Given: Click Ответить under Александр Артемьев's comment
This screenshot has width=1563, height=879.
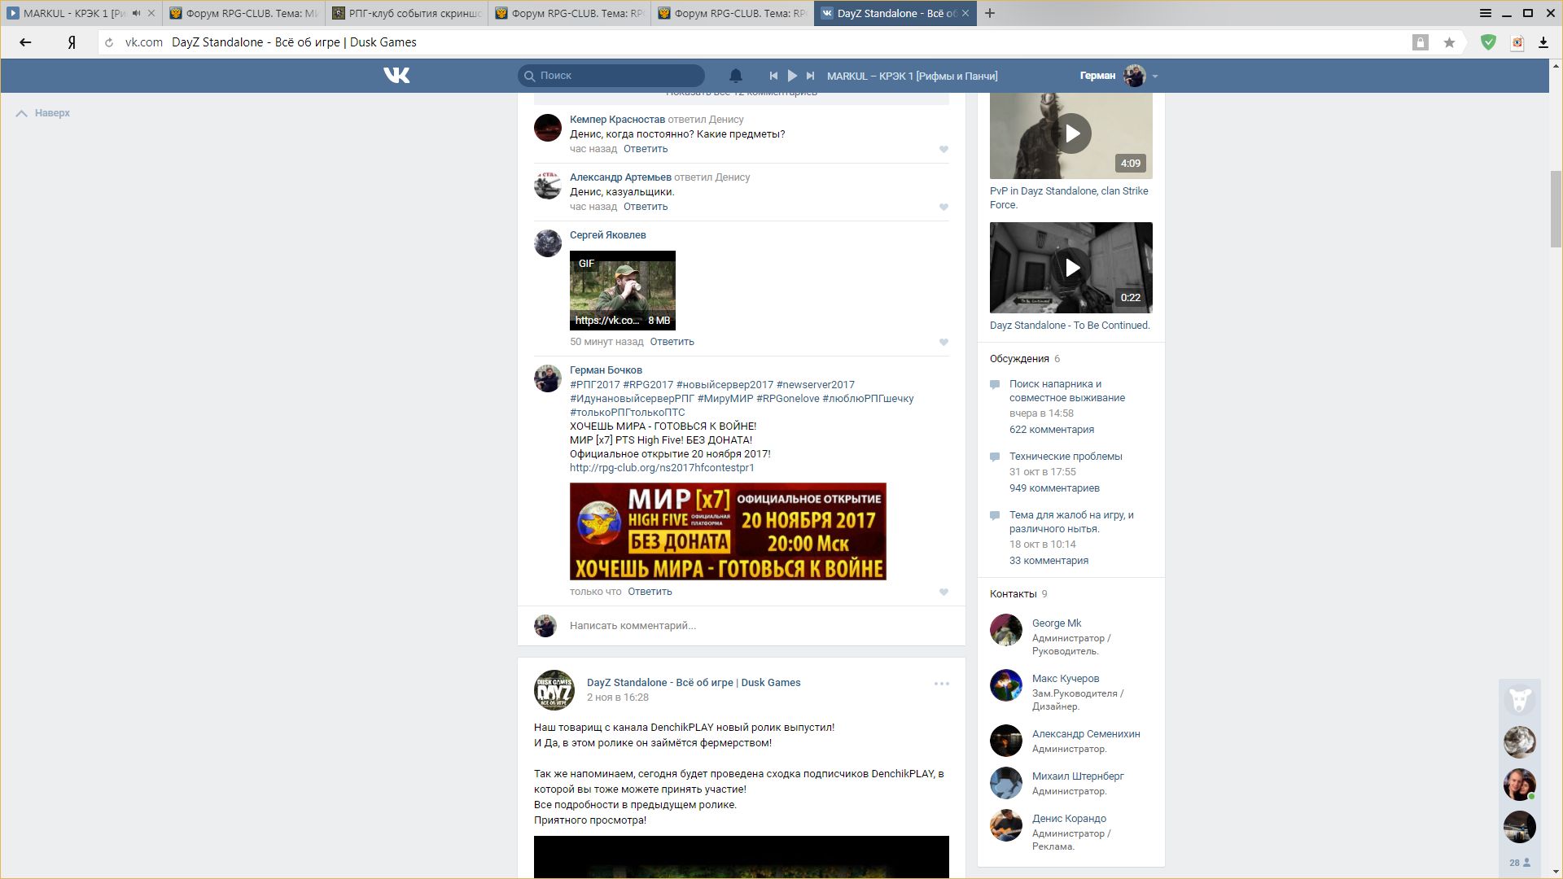Looking at the screenshot, I should pos(645,207).
